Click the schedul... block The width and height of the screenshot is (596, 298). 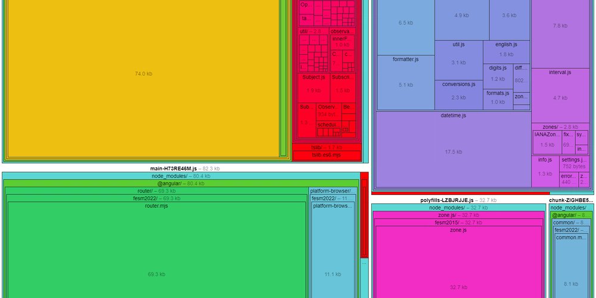tap(329, 129)
